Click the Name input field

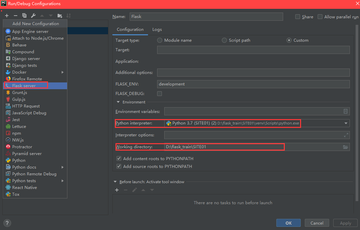(206, 17)
